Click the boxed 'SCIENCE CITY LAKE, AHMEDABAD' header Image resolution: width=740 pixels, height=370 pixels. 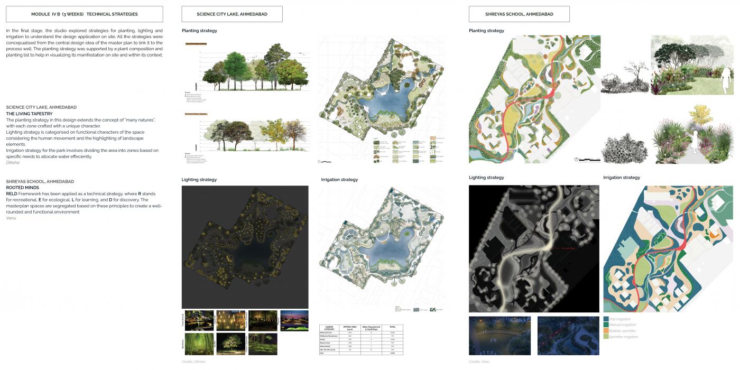[x=232, y=14]
